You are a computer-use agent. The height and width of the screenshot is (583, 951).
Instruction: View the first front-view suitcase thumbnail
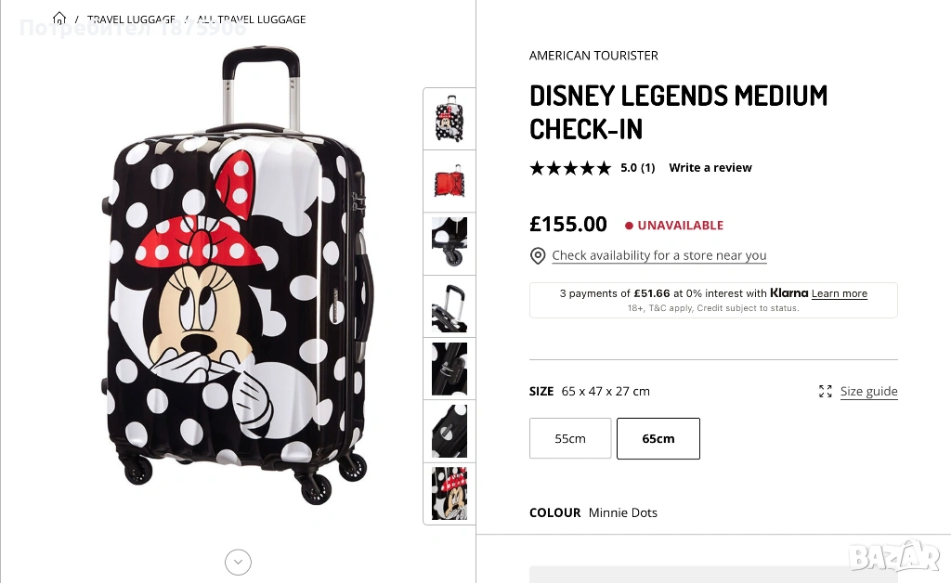pos(449,119)
